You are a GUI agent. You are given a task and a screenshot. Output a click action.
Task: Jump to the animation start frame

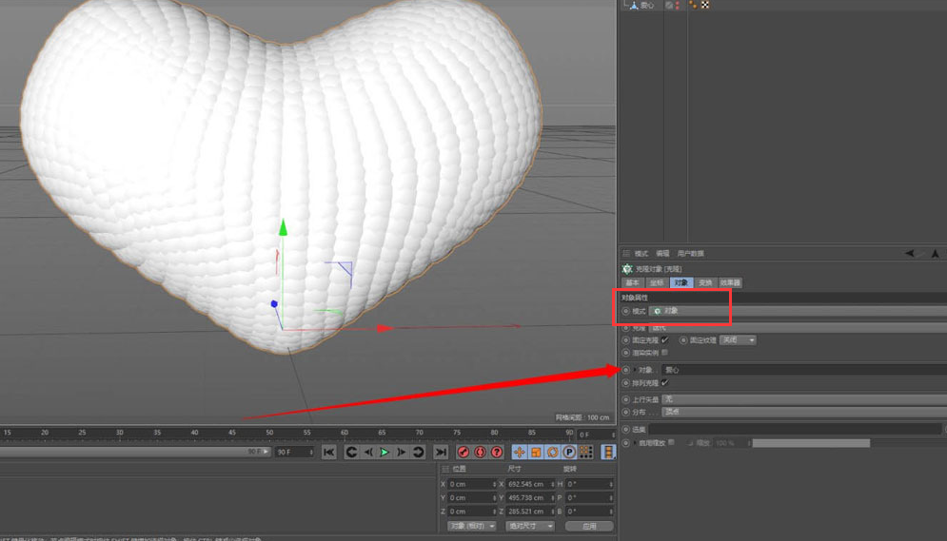click(x=328, y=453)
